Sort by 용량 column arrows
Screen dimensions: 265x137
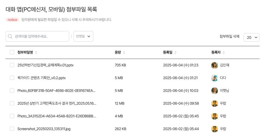point(124,53)
